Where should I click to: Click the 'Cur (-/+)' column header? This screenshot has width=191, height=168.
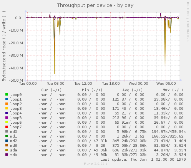click(x=51, y=90)
